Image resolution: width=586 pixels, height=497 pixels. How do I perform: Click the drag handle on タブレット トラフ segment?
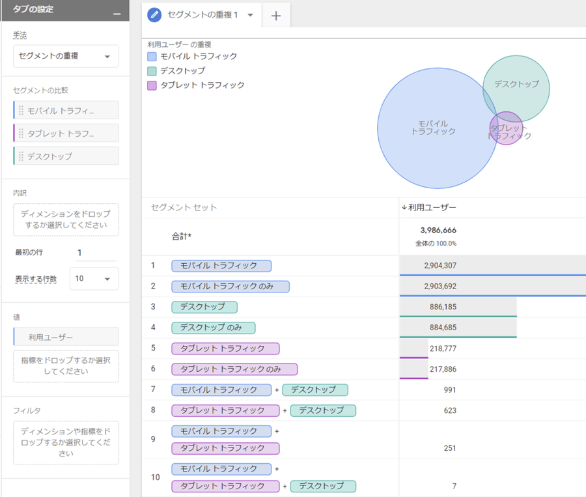(x=21, y=134)
